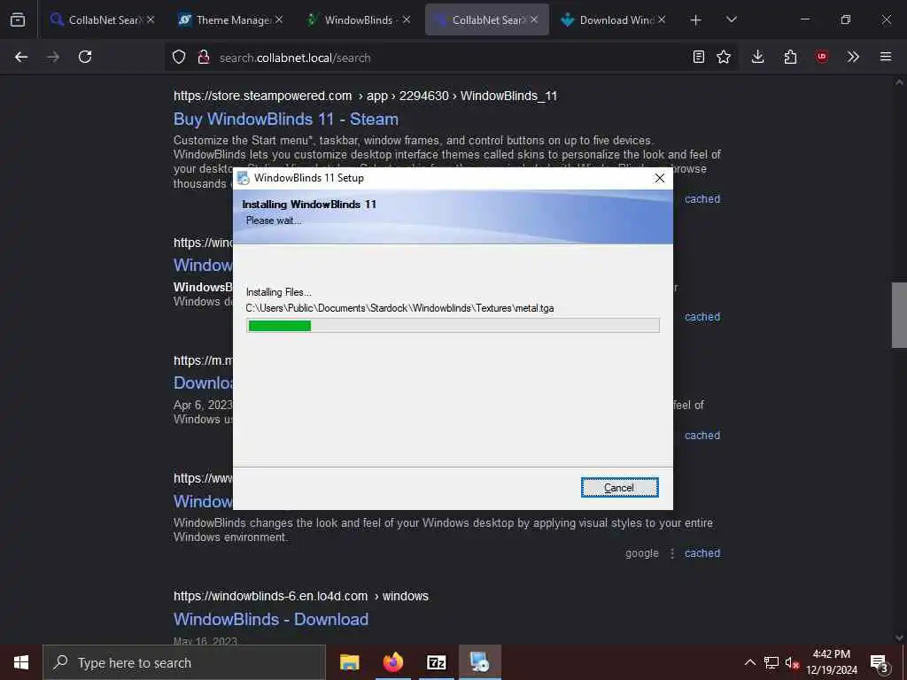The width and height of the screenshot is (907, 680).
Task: Click the network tray icon
Action: [x=771, y=662]
